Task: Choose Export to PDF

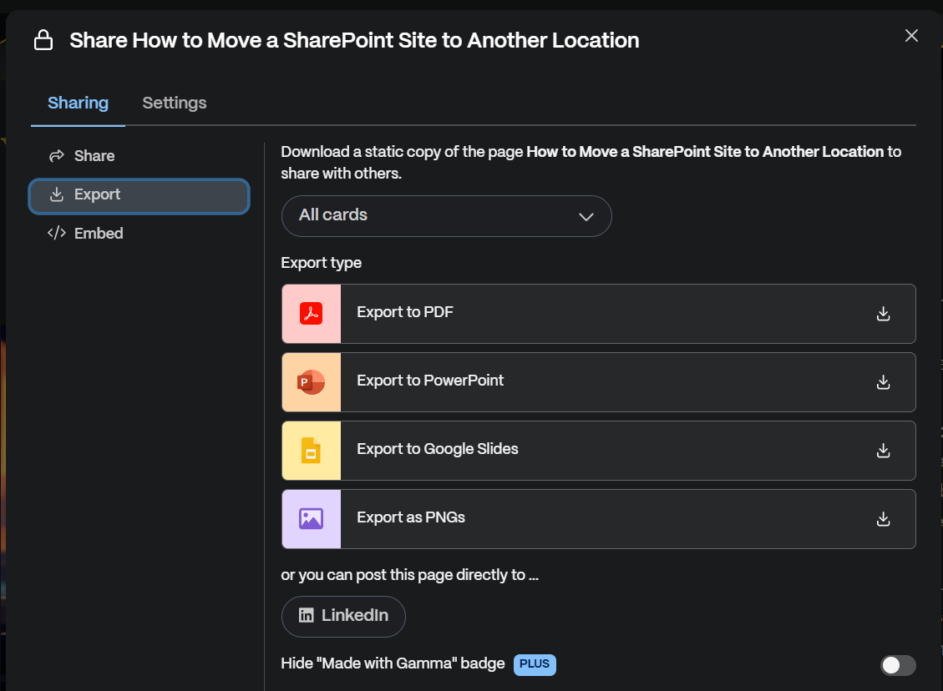Action: [x=598, y=314]
